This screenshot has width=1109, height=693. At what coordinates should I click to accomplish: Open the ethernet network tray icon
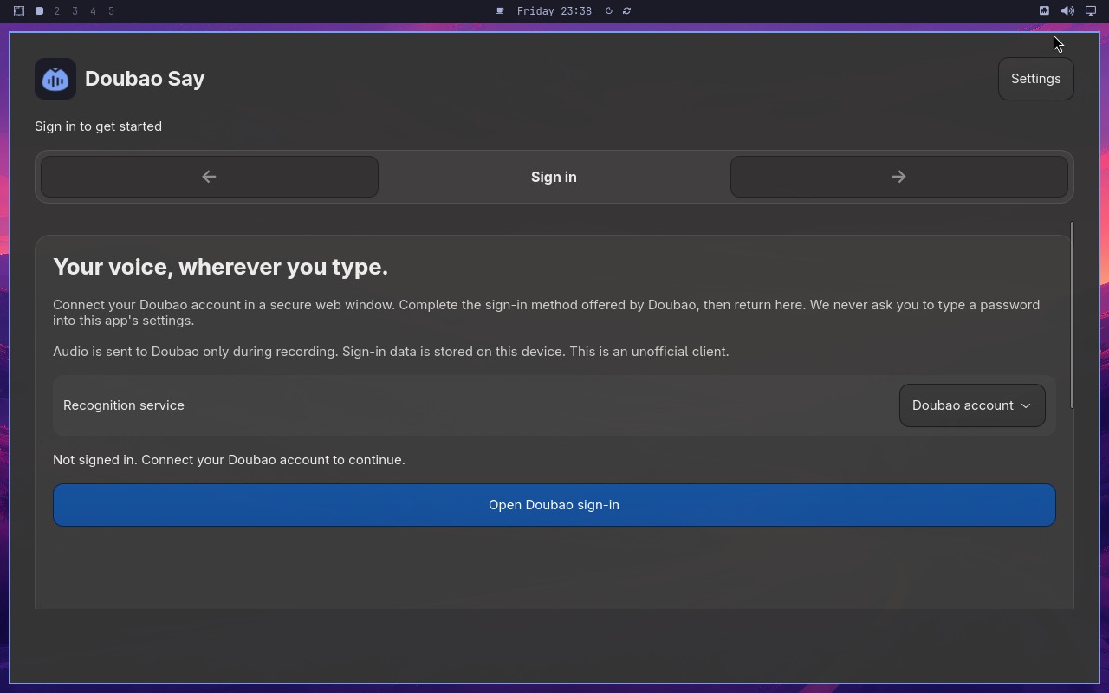point(1044,11)
